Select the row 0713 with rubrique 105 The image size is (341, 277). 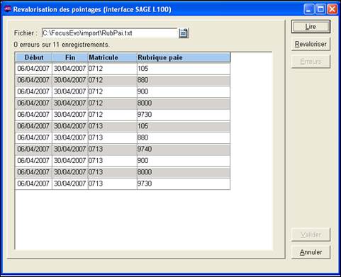pos(123,126)
